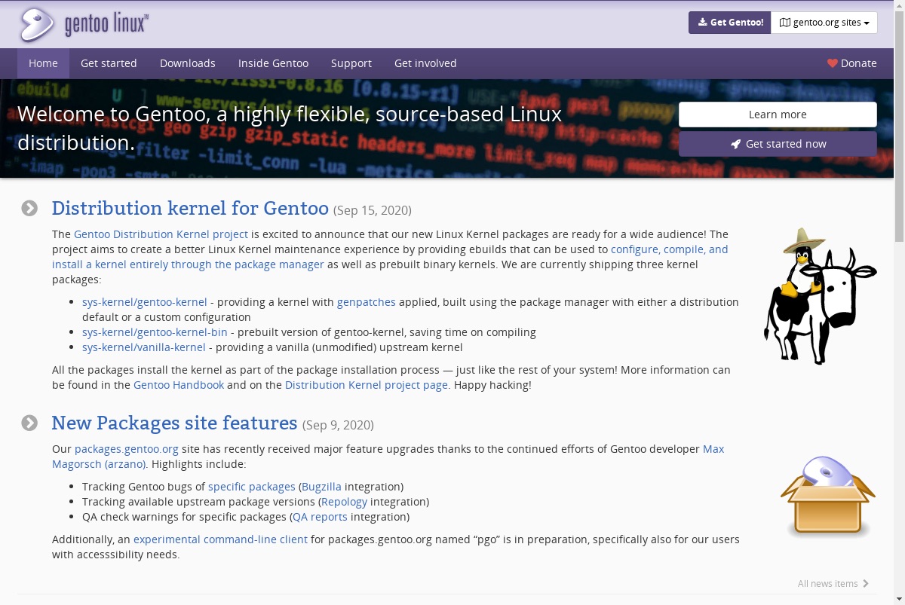Open the Max Magorsch (arzano) link
Screen dimensions: 905x605
pyautogui.click(x=388, y=457)
